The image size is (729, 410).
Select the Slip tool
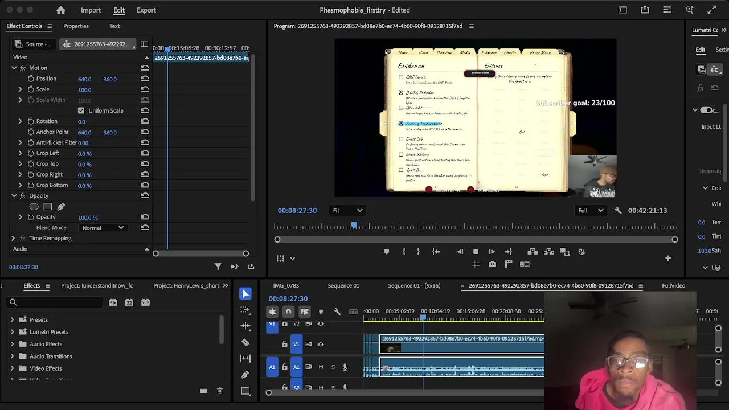click(245, 358)
